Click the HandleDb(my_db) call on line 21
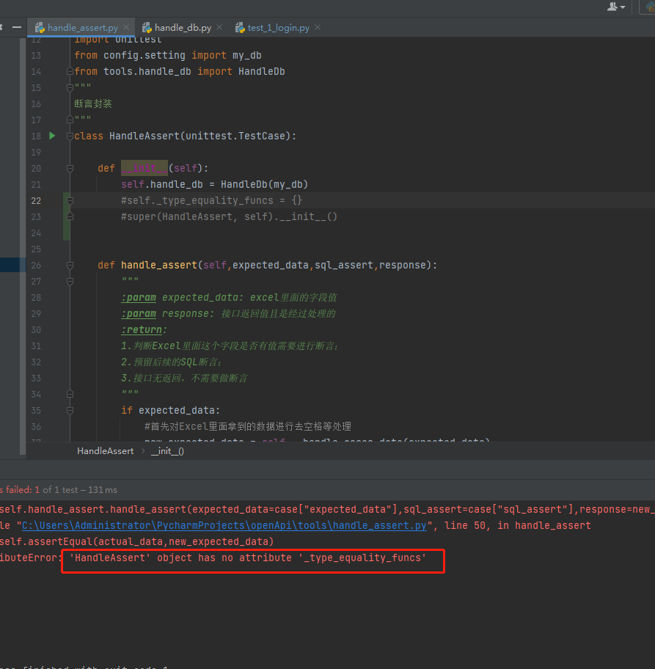The height and width of the screenshot is (669, 655). click(x=264, y=184)
